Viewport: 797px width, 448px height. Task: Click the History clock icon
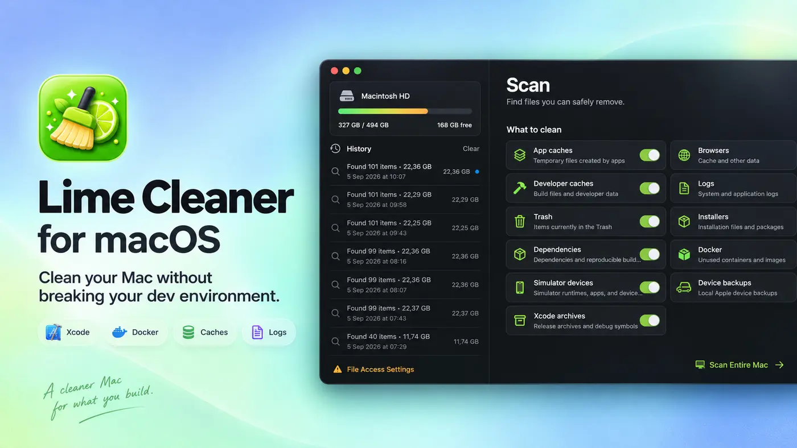[x=335, y=148]
